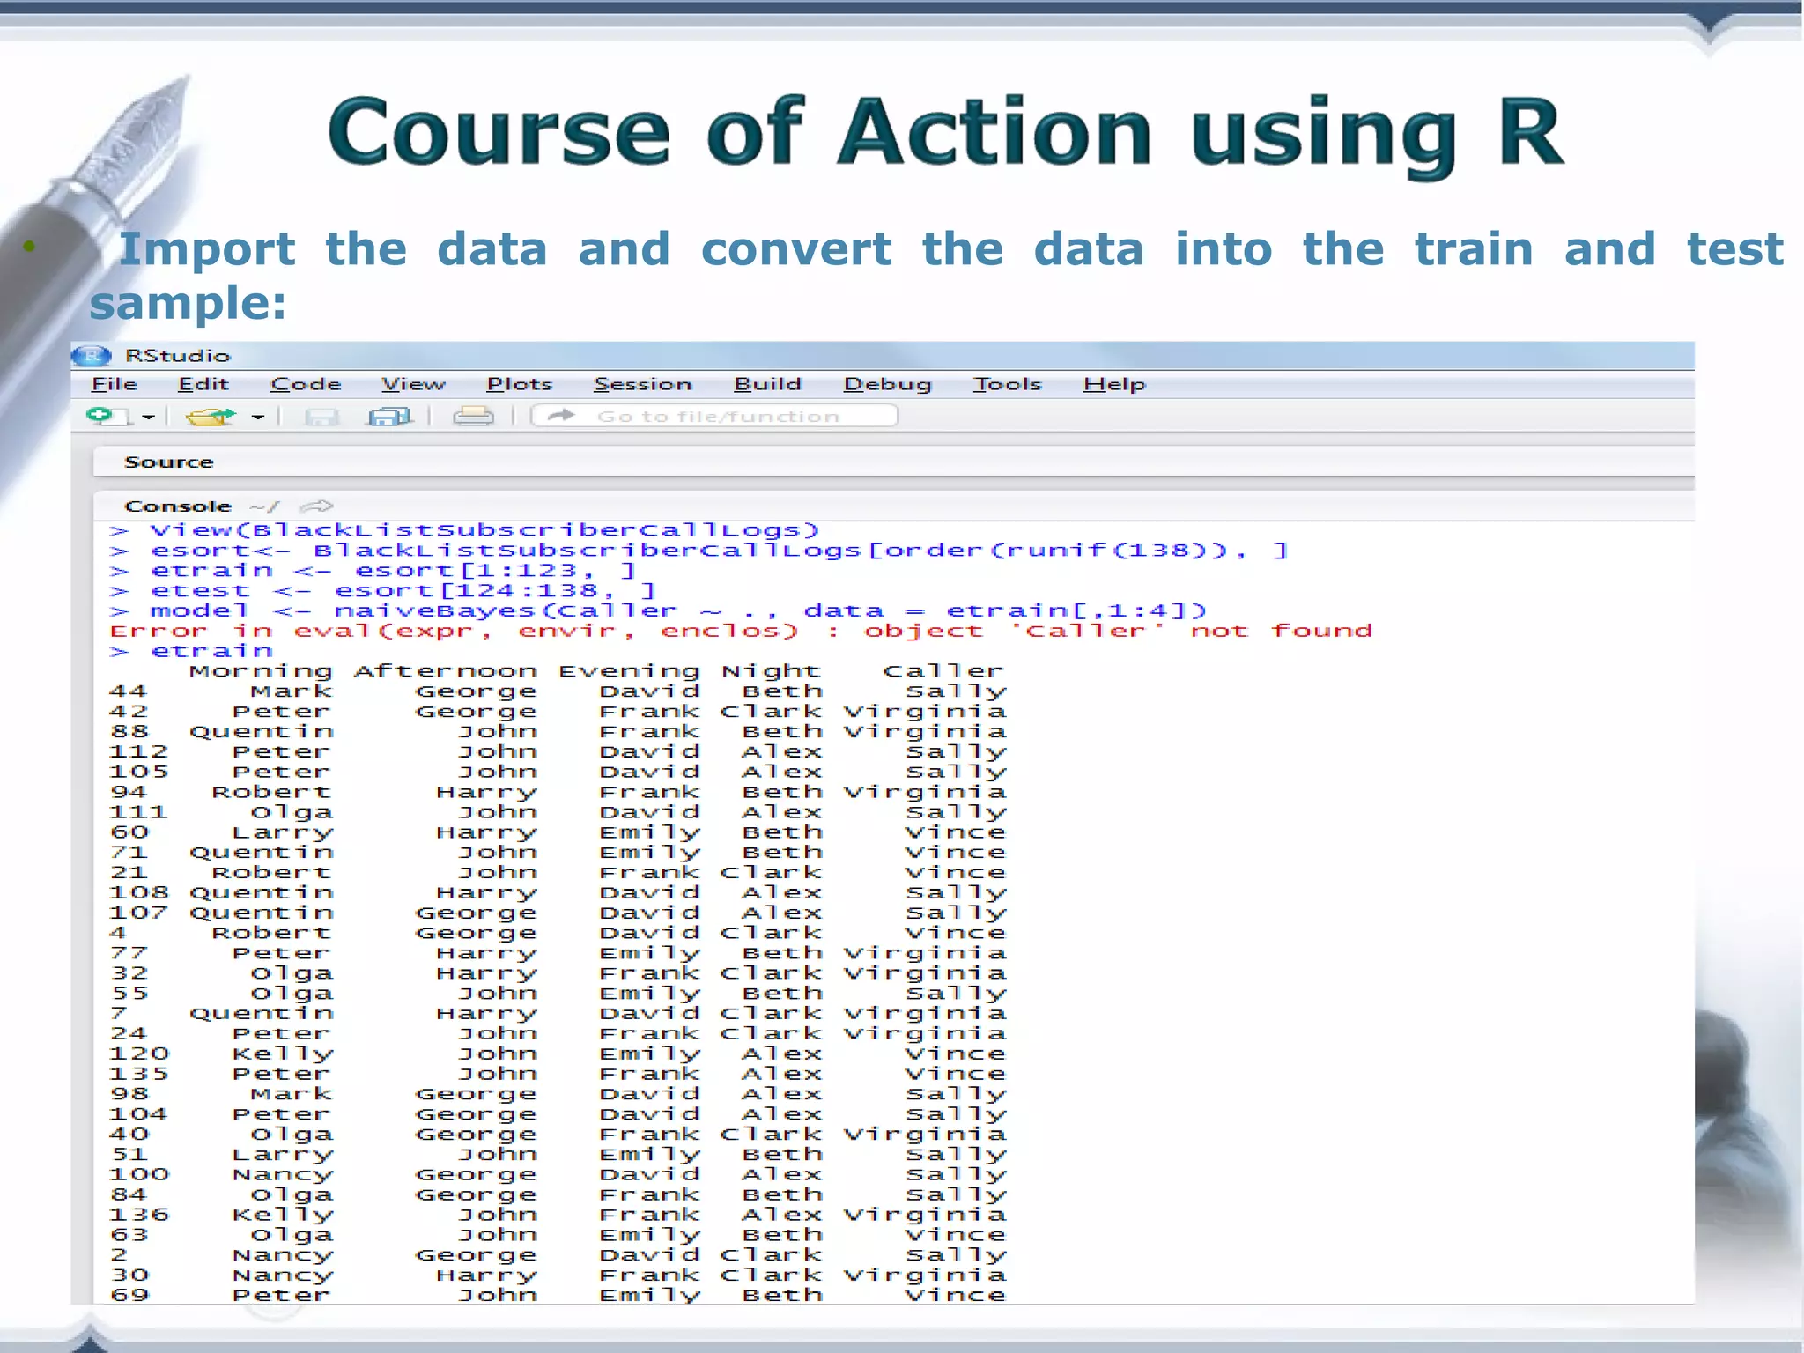Click row number 69 in output
The width and height of the screenshot is (1804, 1353).
point(129,1296)
